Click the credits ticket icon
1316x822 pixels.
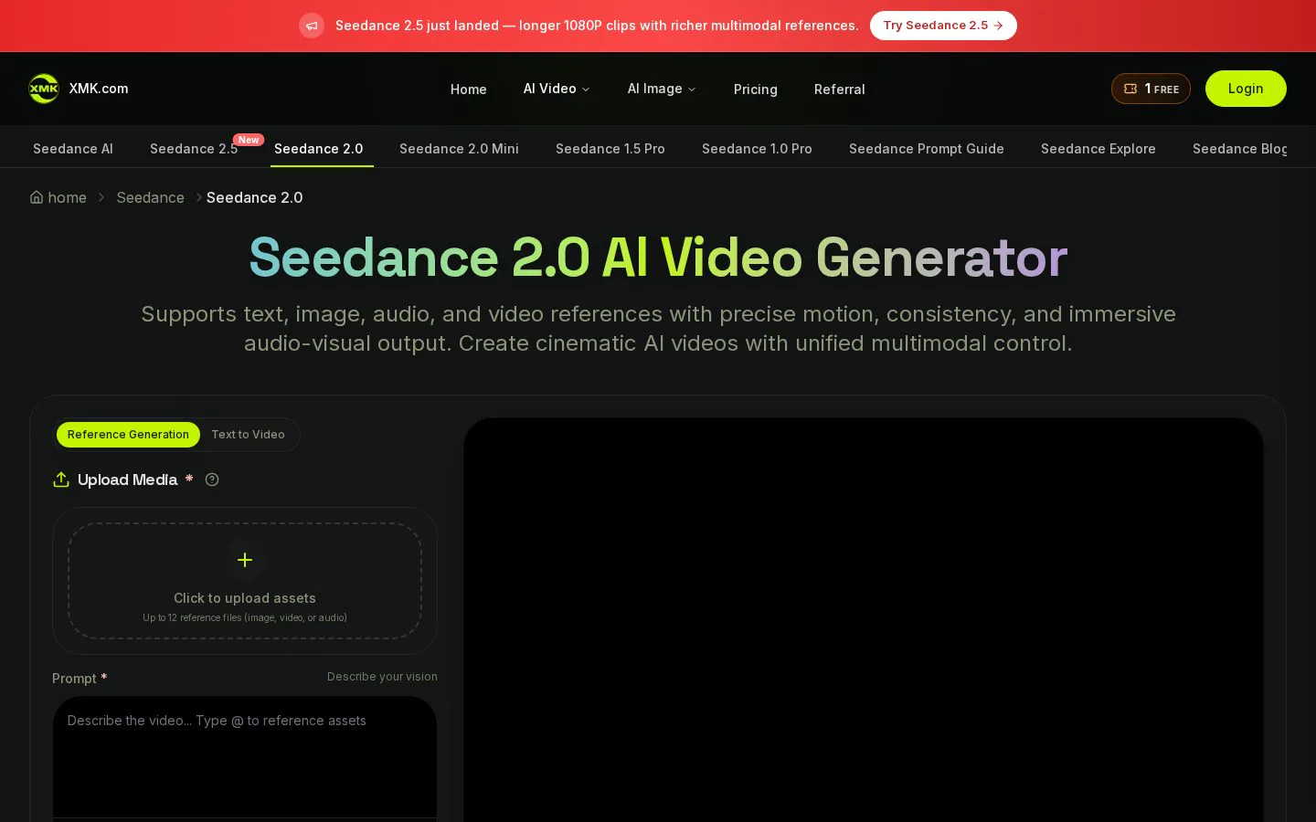1130,89
